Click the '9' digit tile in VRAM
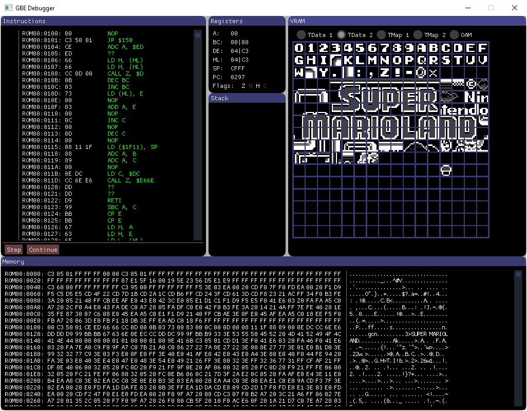This screenshot has width=527, height=411. (409, 48)
